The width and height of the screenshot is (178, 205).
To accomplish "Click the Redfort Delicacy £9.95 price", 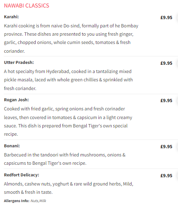I will point(166,176).
